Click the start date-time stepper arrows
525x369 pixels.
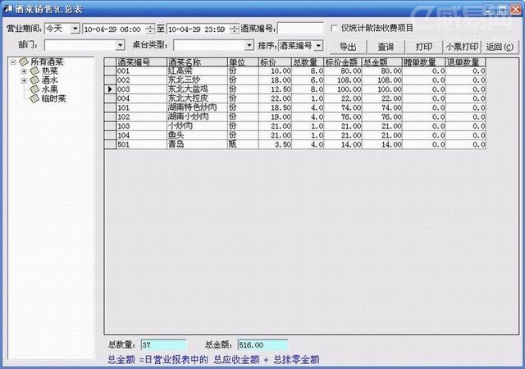[x=149, y=29]
